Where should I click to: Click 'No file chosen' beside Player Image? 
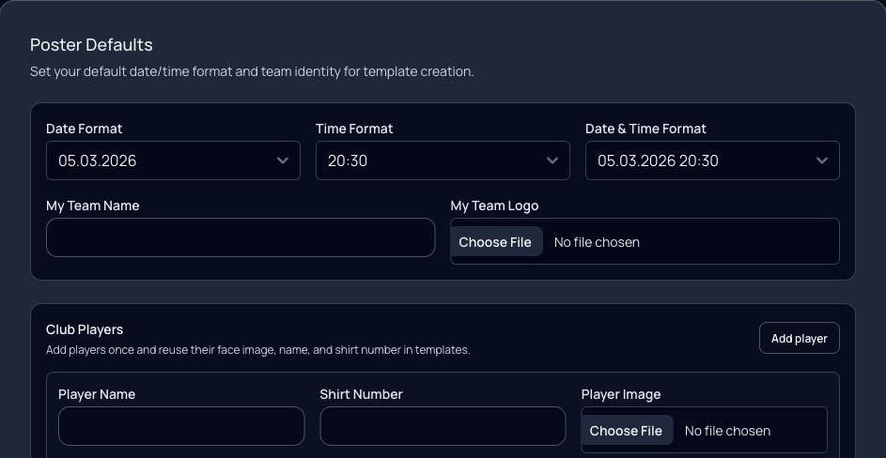[727, 431]
